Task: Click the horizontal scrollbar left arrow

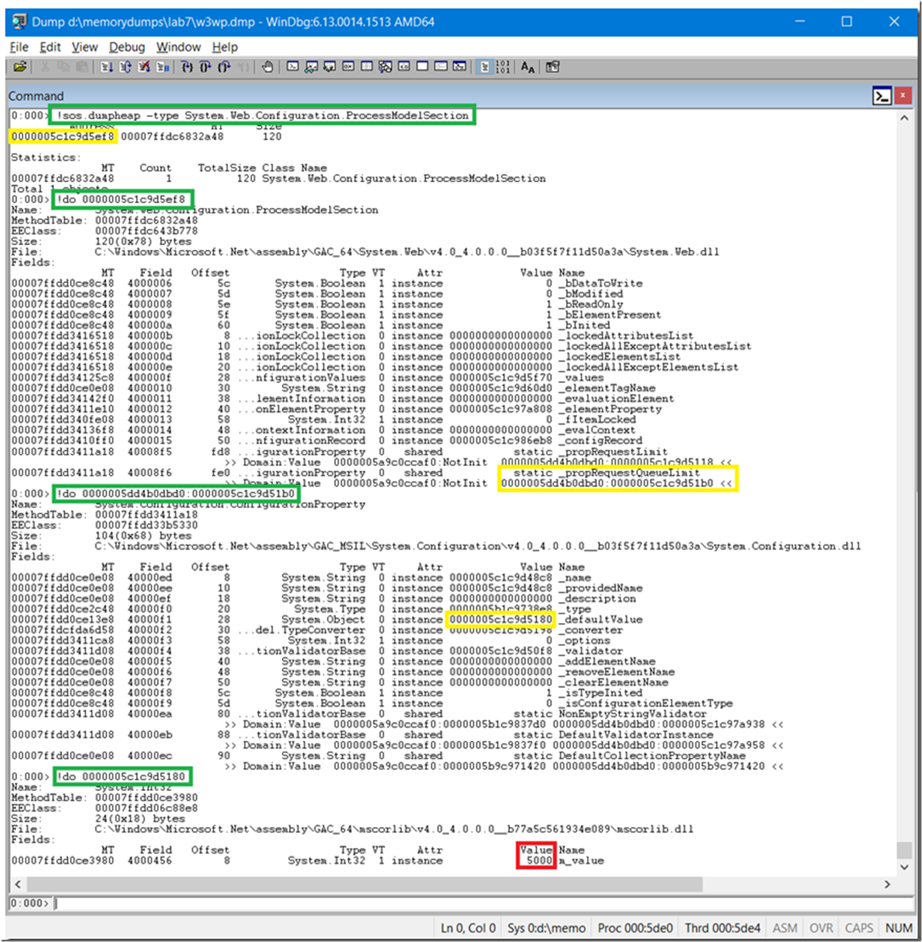Action: pos(18,884)
